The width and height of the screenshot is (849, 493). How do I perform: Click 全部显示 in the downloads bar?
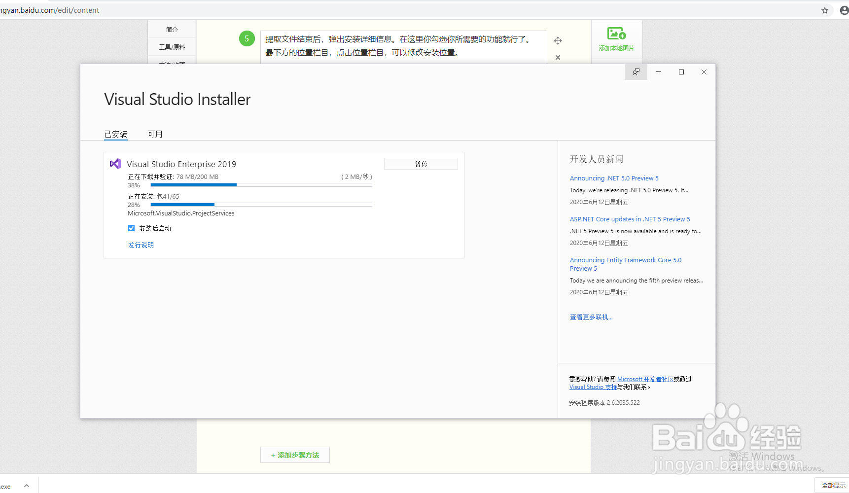(833, 486)
